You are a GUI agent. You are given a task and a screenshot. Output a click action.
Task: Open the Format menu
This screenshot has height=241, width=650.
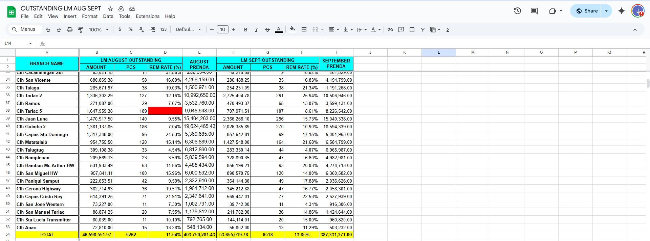90,16
